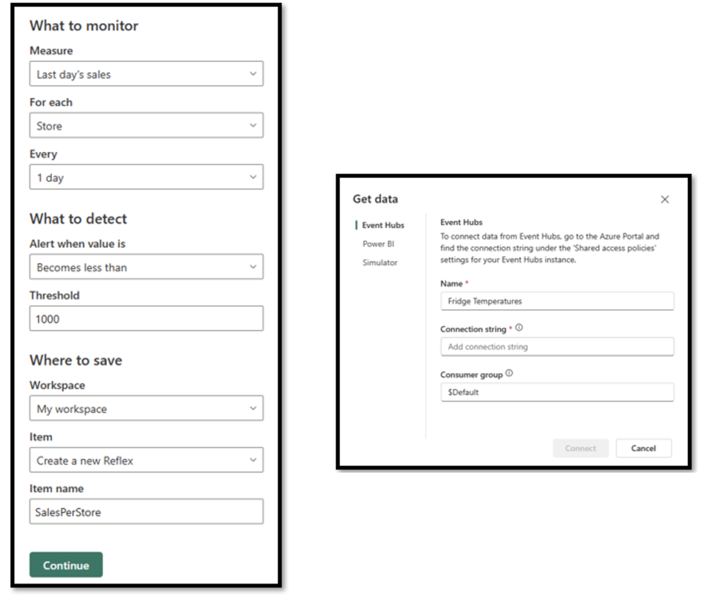This screenshot has width=721, height=599.
Task: Click the Threshold field containing 1000
Action: pos(146,319)
